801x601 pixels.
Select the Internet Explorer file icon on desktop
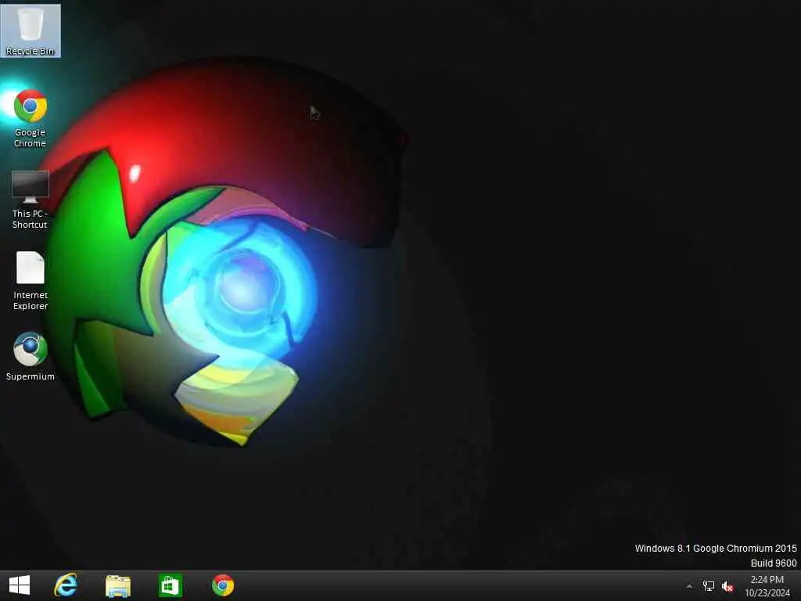point(31,281)
